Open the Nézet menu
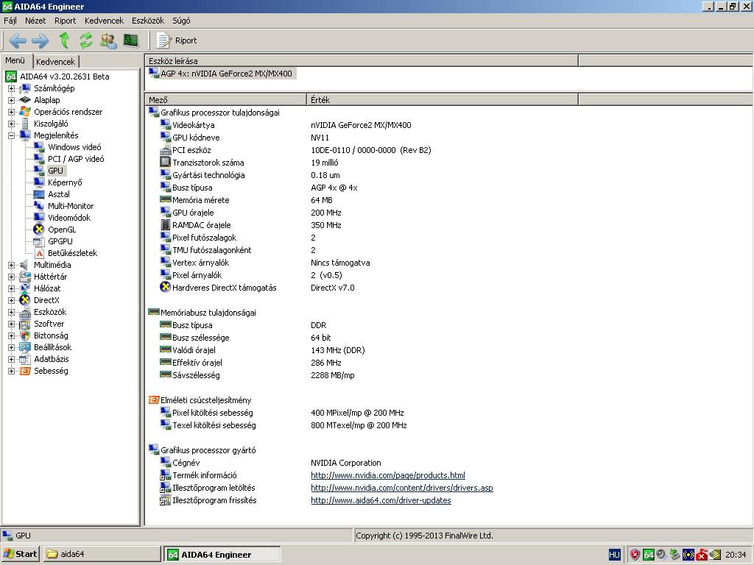This screenshot has height=565, width=754. 35,21
